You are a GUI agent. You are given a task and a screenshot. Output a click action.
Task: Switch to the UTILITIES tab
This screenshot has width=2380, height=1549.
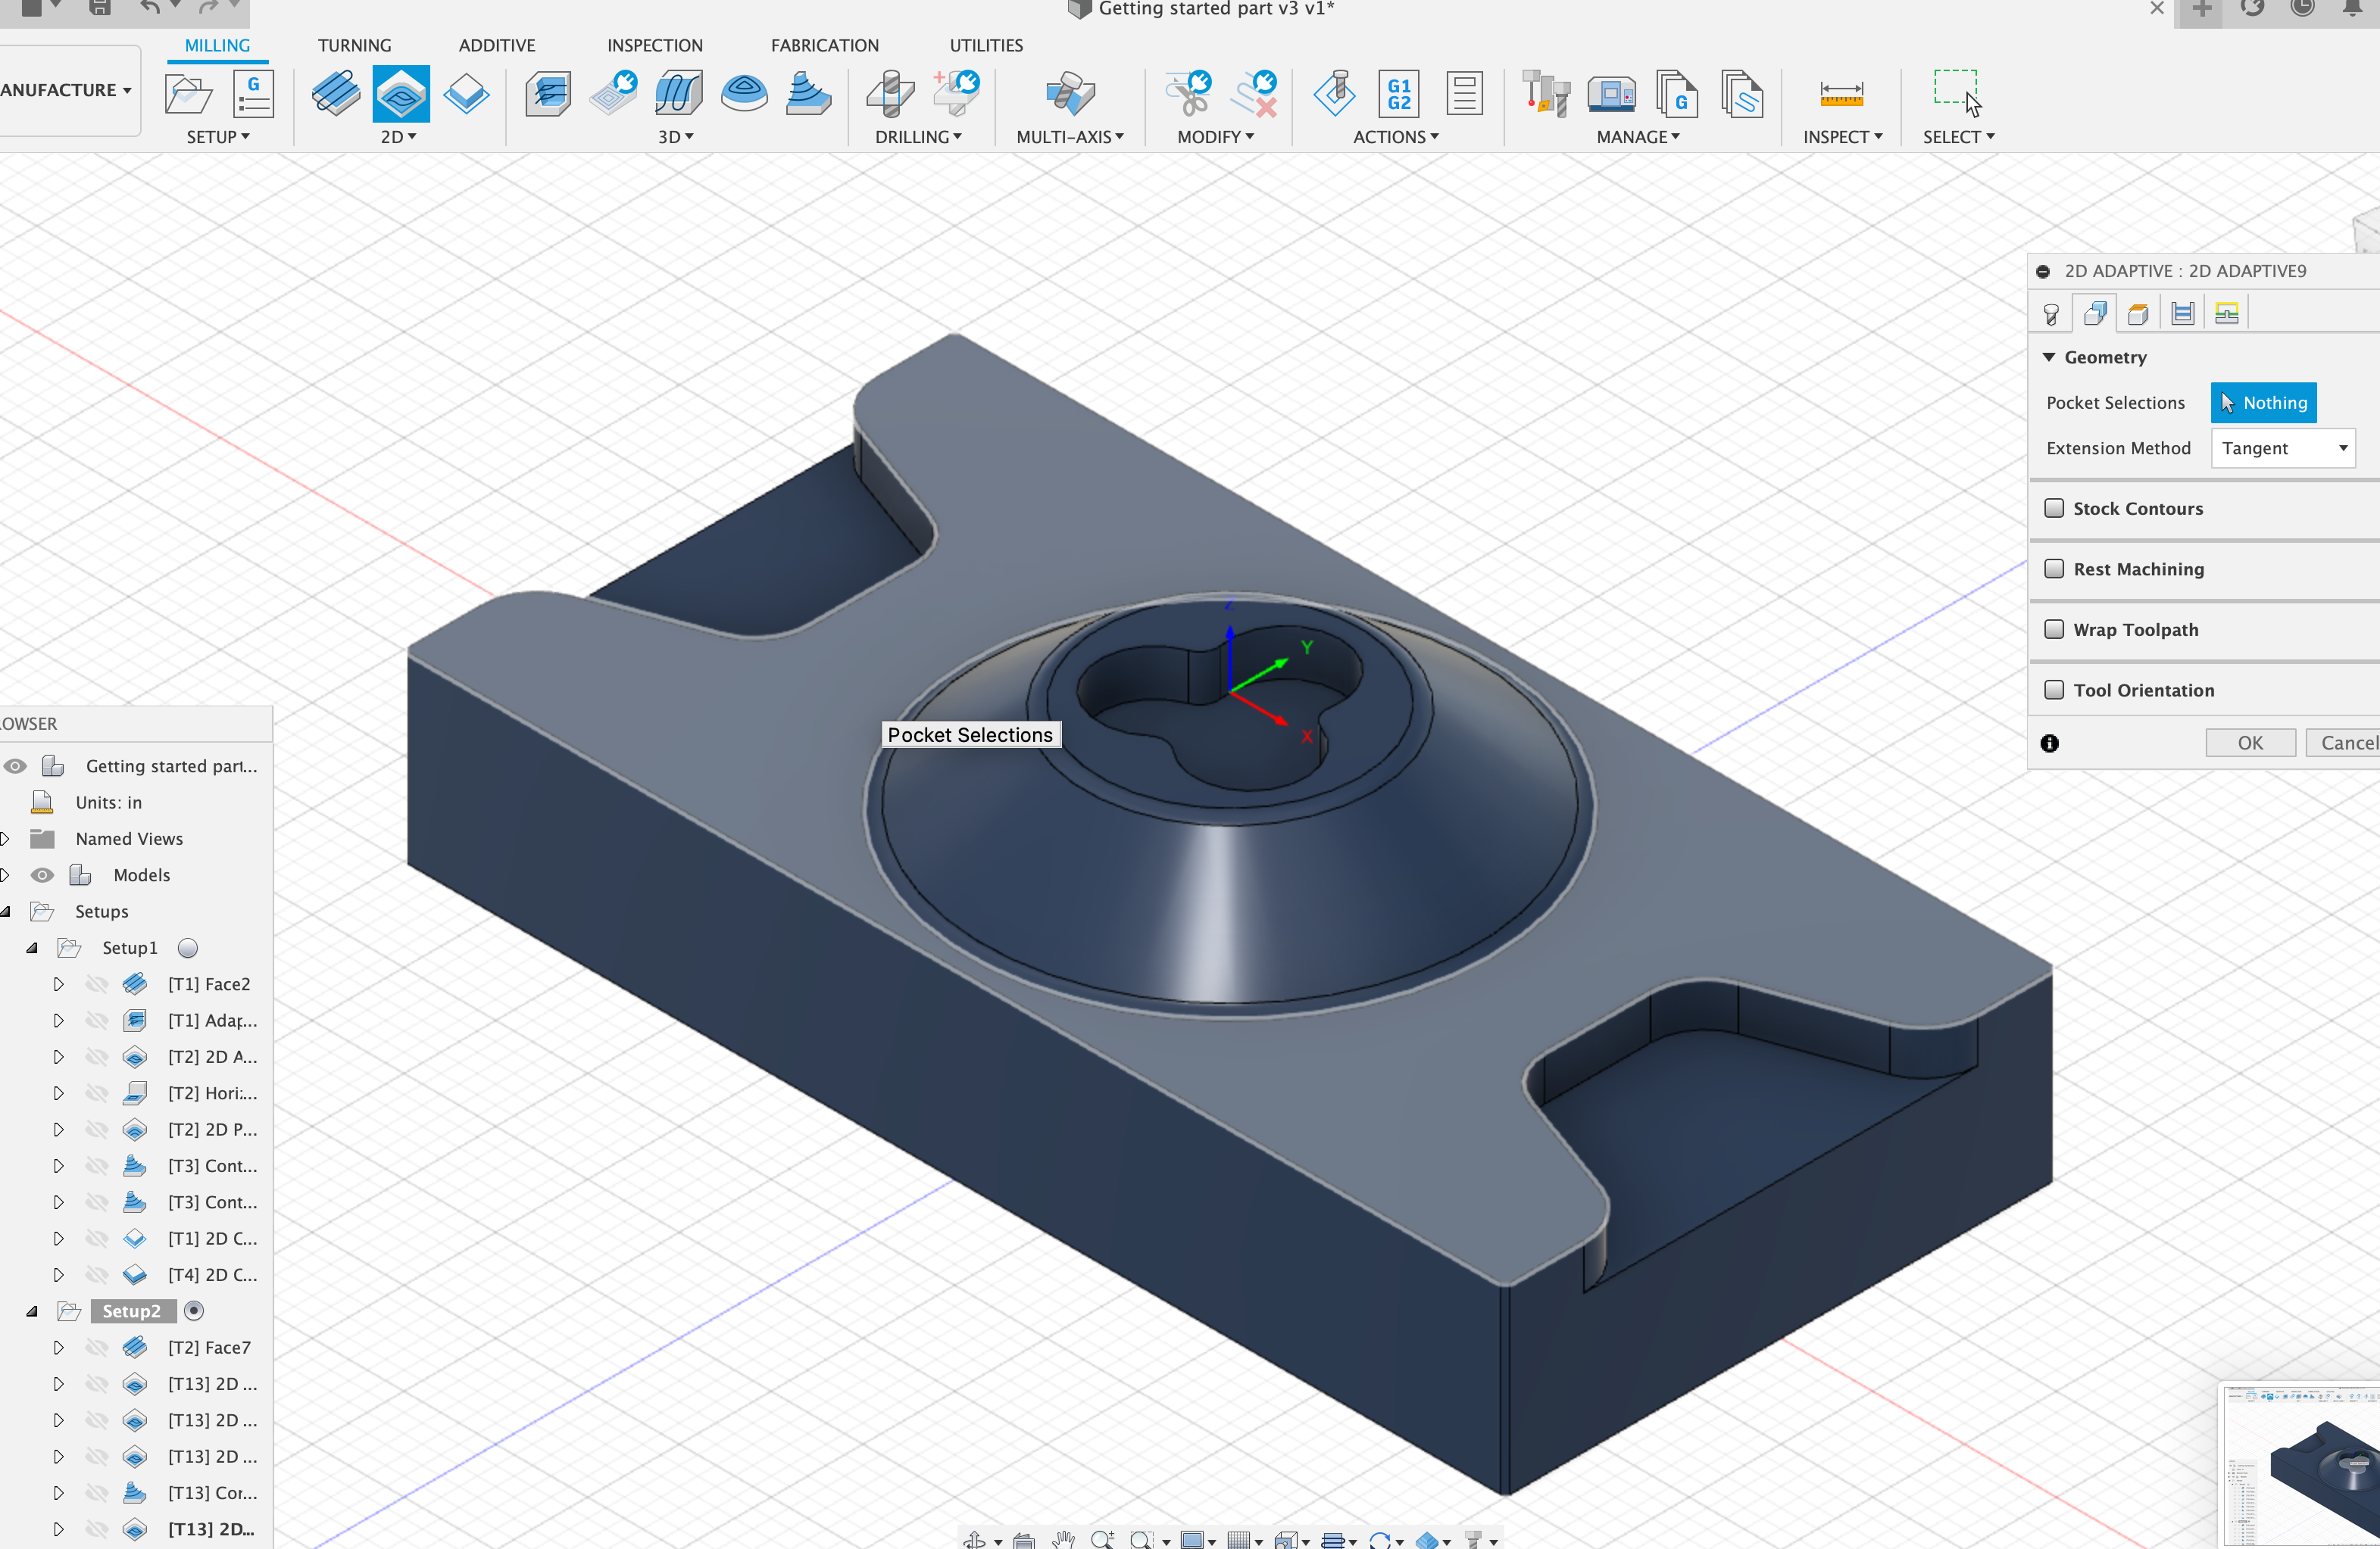(x=986, y=45)
